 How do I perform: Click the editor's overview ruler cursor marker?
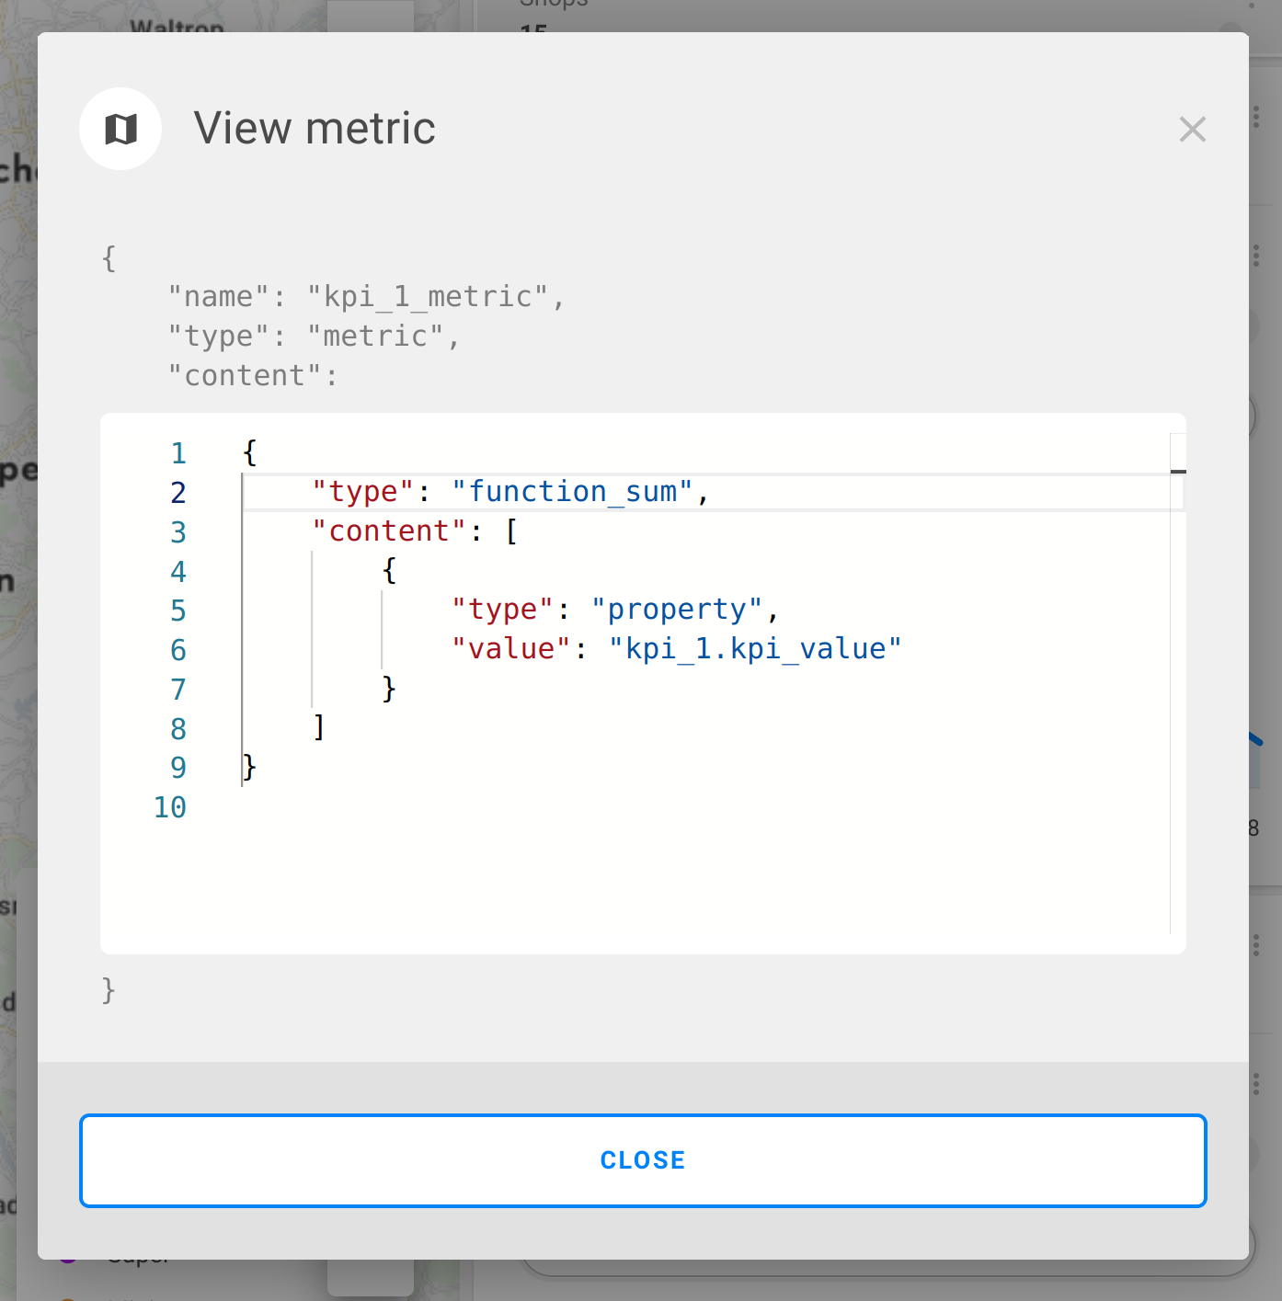(1178, 472)
